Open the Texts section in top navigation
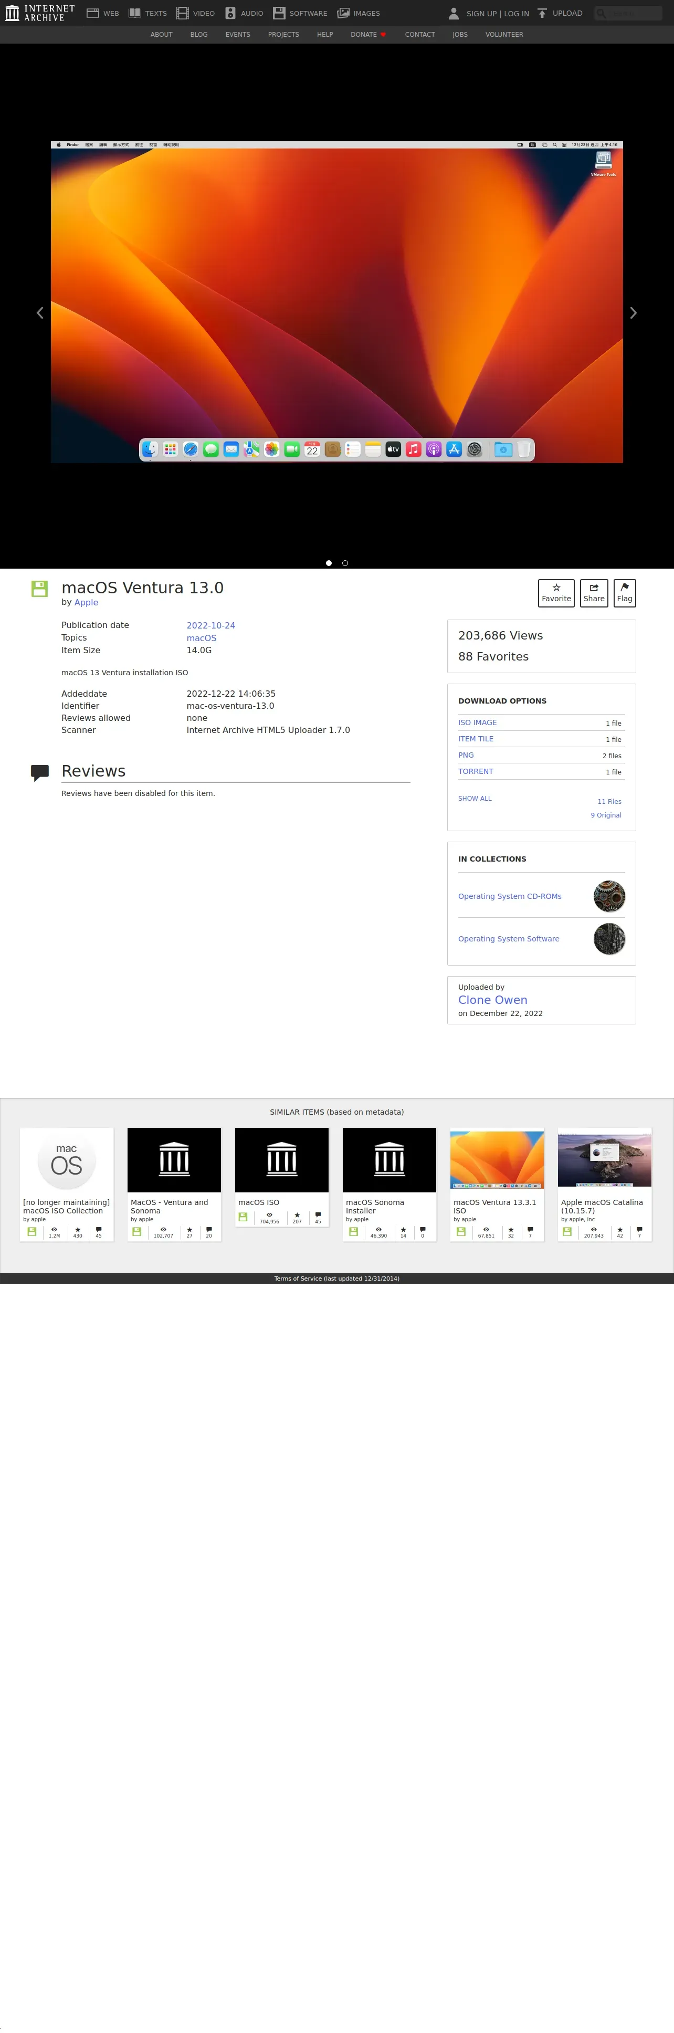 click(x=148, y=14)
